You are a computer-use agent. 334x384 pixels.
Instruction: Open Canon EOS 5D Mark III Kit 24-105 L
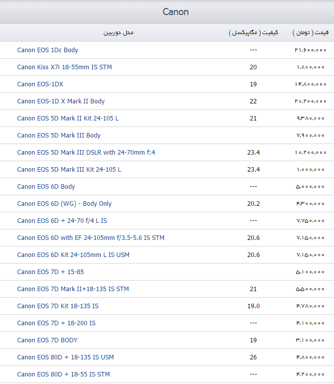(69, 170)
